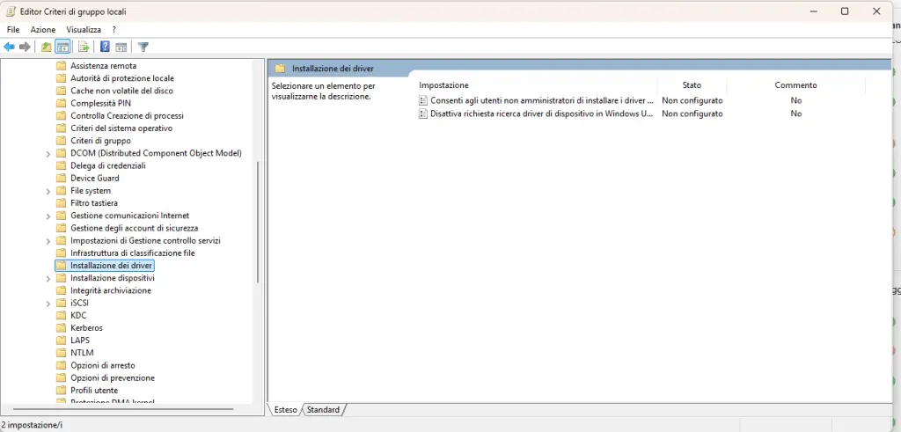Image resolution: width=901 pixels, height=432 pixels.
Task: Click the No comment cell for Consenti agli utenti
Action: pos(795,100)
